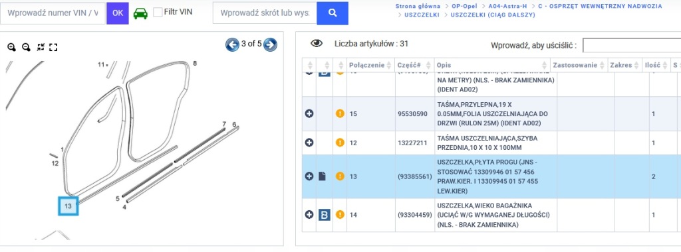This screenshot has height=252, width=681.
Task: Select the USZCZELKA,WIEKO BAGAŻNIKA description
Action: (x=493, y=215)
